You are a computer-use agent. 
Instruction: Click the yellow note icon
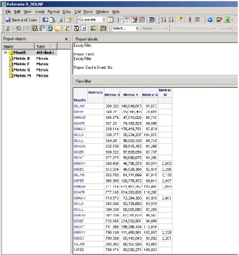pos(57,28)
